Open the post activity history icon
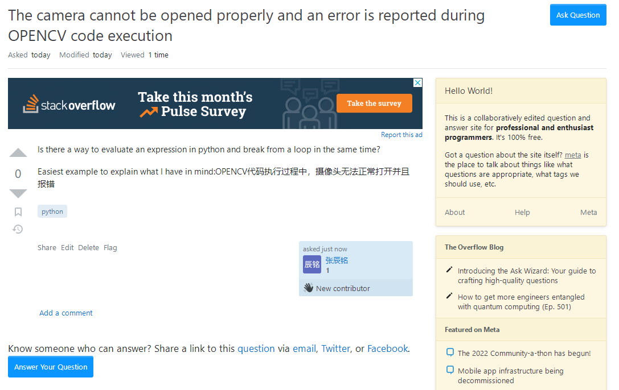 pyautogui.click(x=18, y=229)
